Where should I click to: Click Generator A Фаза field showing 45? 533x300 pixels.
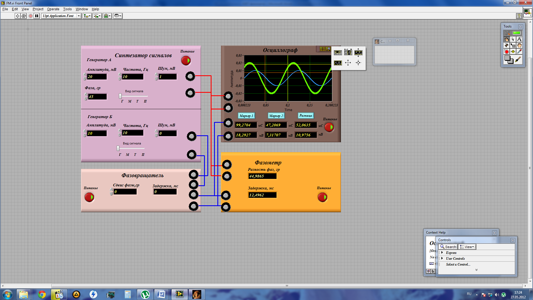97,97
